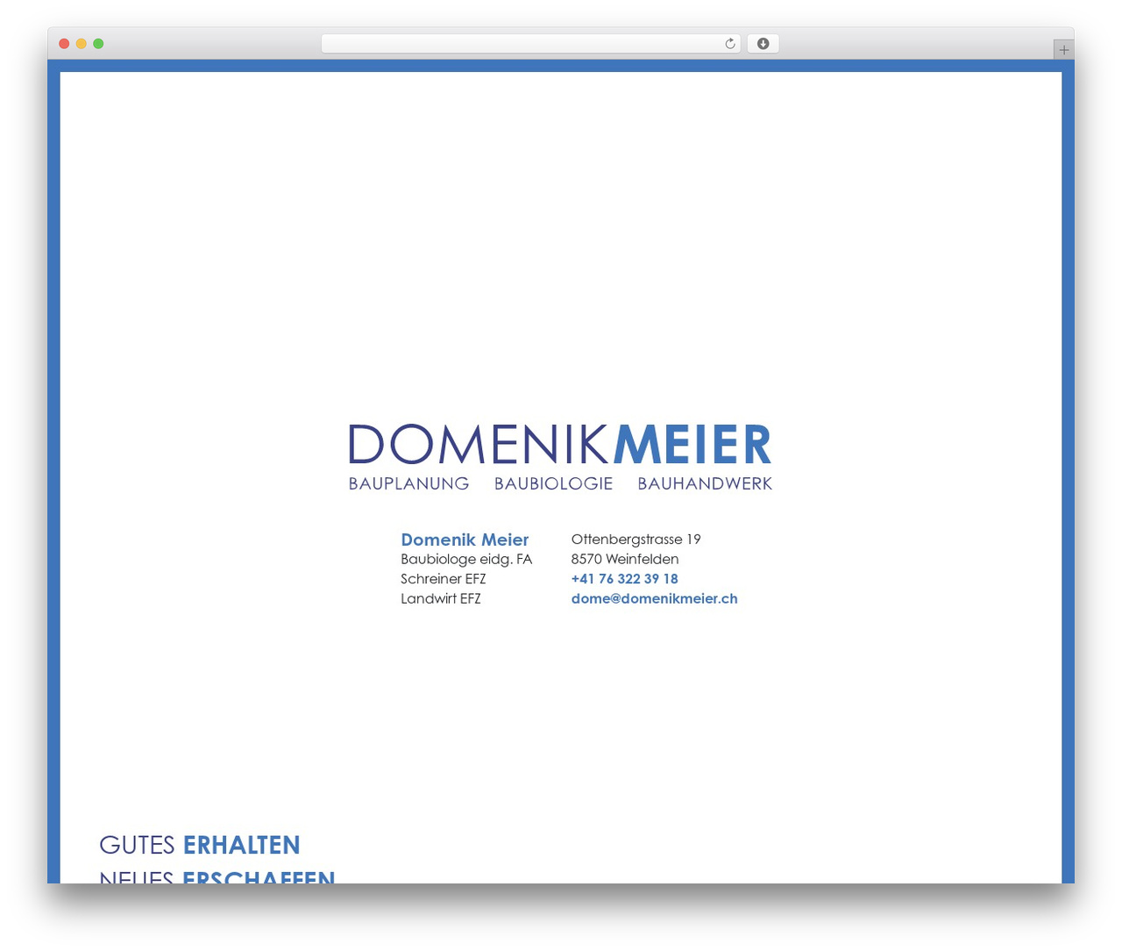Close the window with red button
This screenshot has width=1122, height=951.
[64, 44]
